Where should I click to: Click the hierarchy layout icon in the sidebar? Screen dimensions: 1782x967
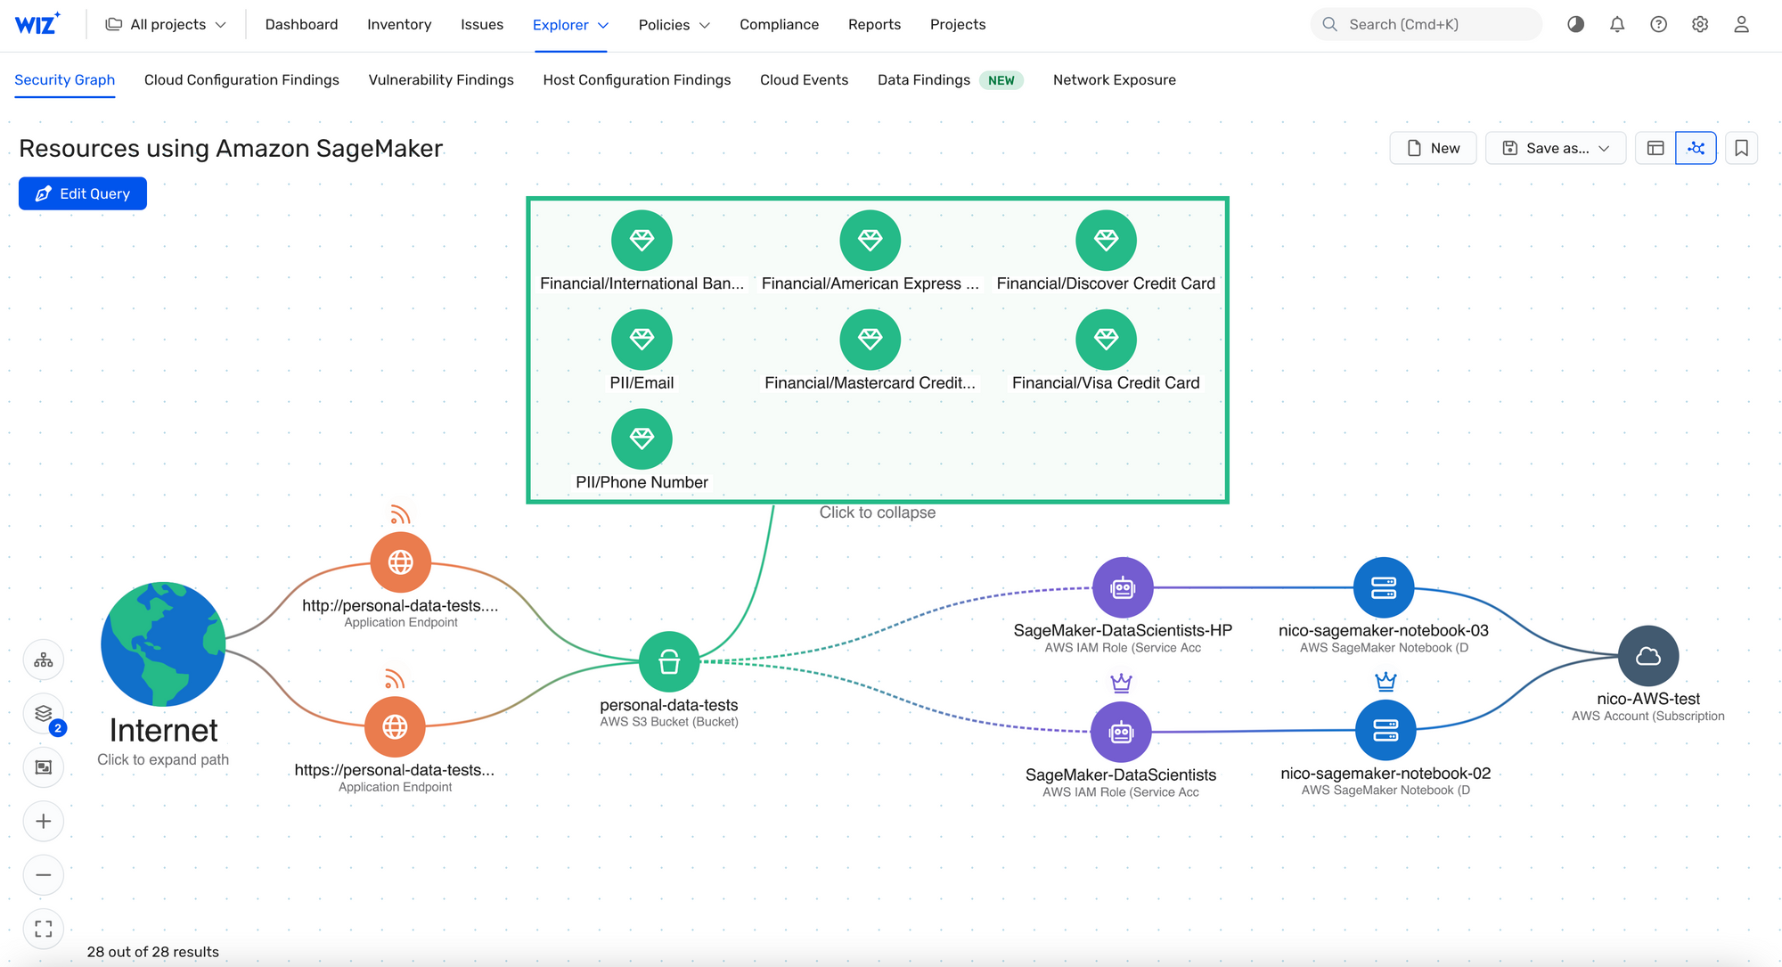pos(44,660)
